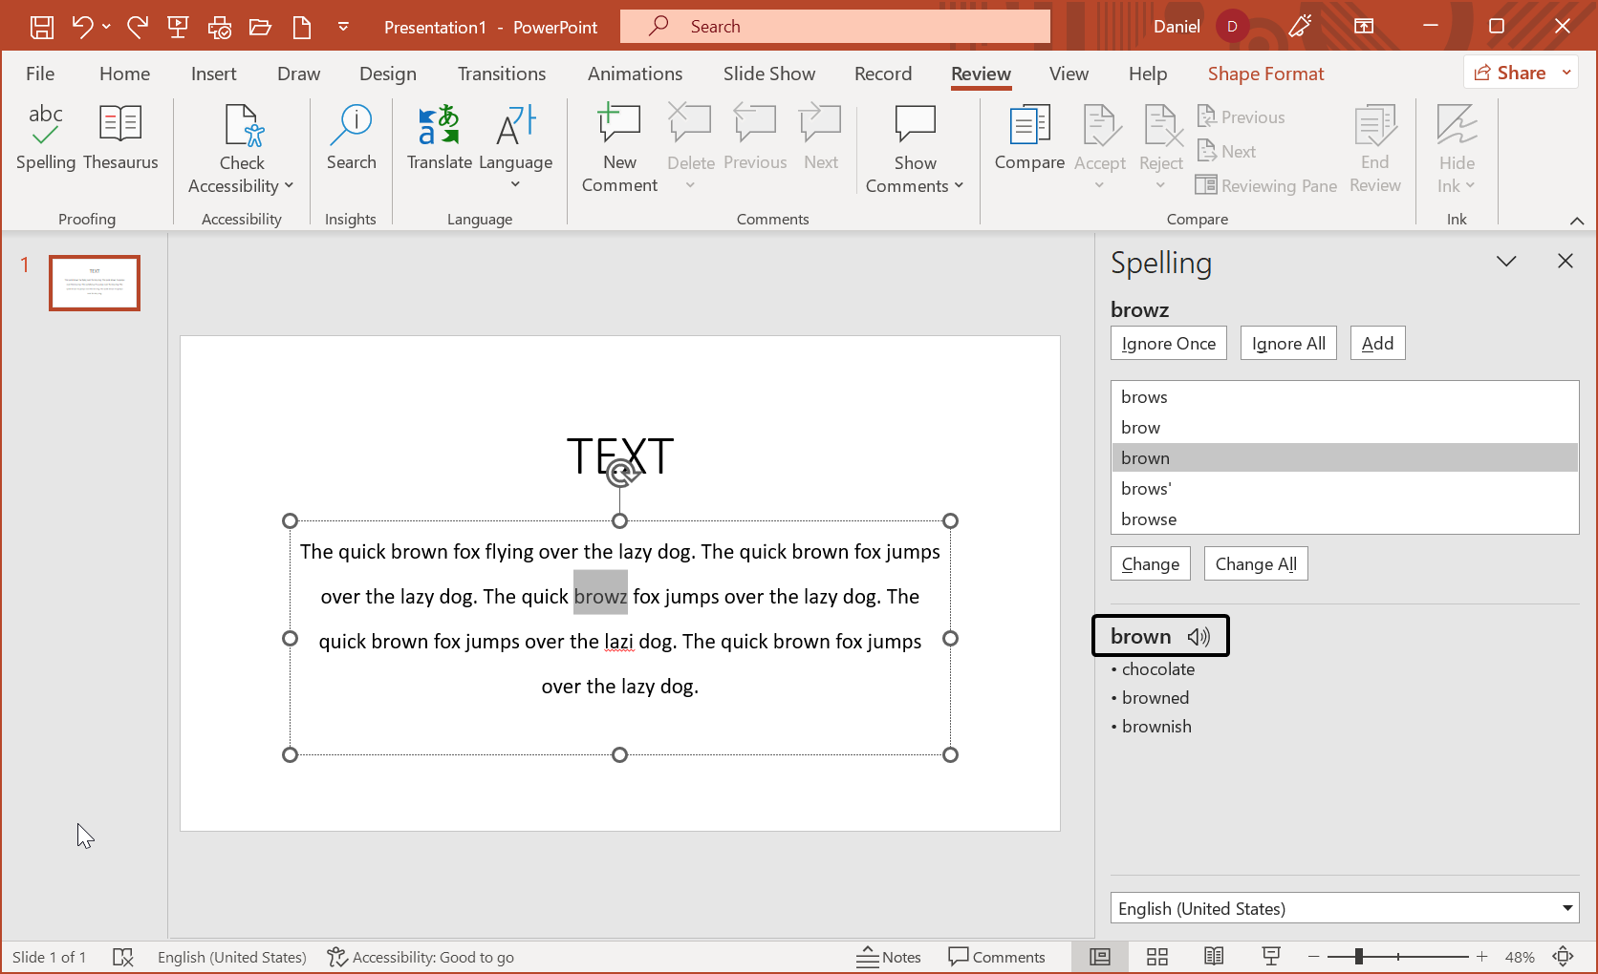Check Accessibility from the ribbon
This screenshot has height=974, width=1598.
tap(241, 145)
